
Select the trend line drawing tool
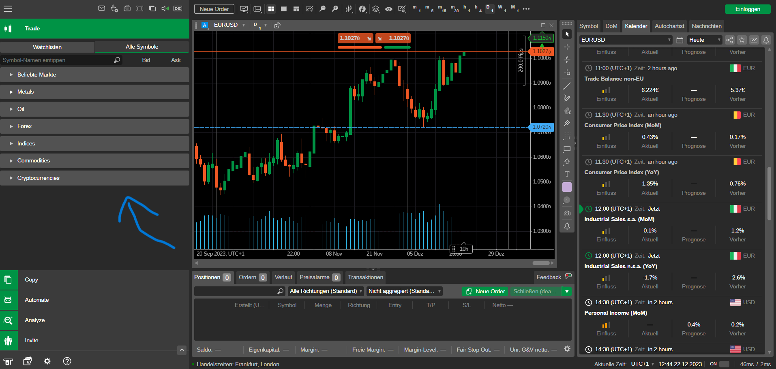point(567,85)
